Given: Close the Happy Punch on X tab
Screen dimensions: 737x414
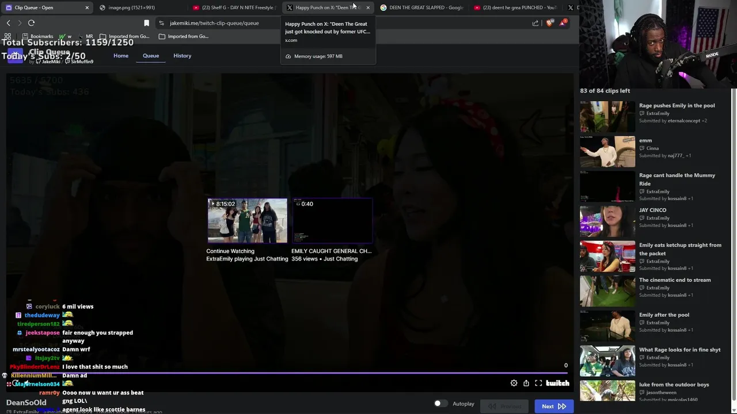Looking at the screenshot, I should 368,7.
